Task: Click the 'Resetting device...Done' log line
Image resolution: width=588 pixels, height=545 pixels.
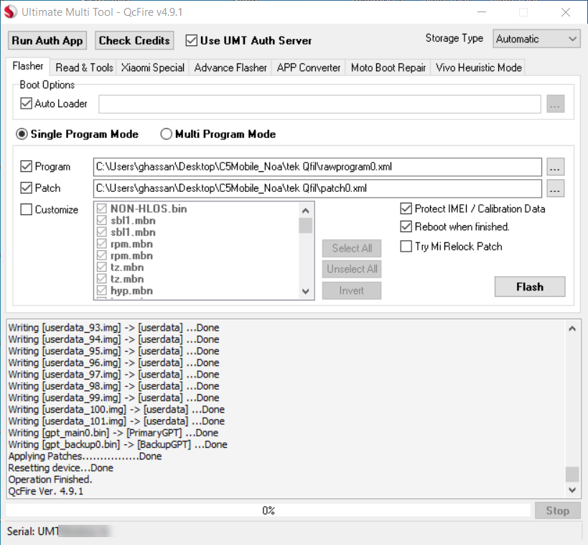Action: coord(61,467)
